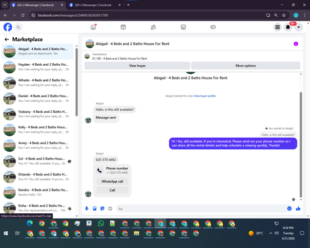Viewport: 310px width, 248px height.
Task: Open the Windows Start menu
Action: [6, 233]
